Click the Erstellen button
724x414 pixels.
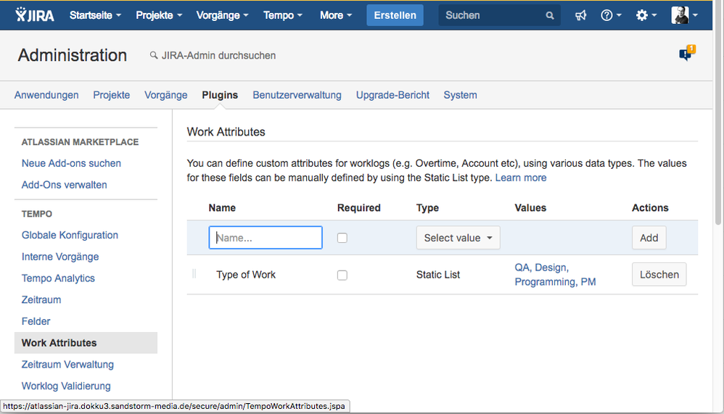[395, 15]
